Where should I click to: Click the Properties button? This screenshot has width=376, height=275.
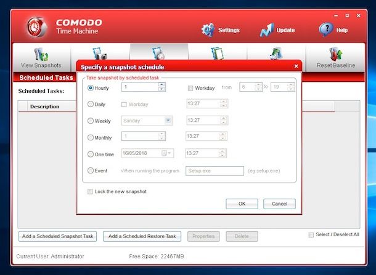[x=203, y=236]
